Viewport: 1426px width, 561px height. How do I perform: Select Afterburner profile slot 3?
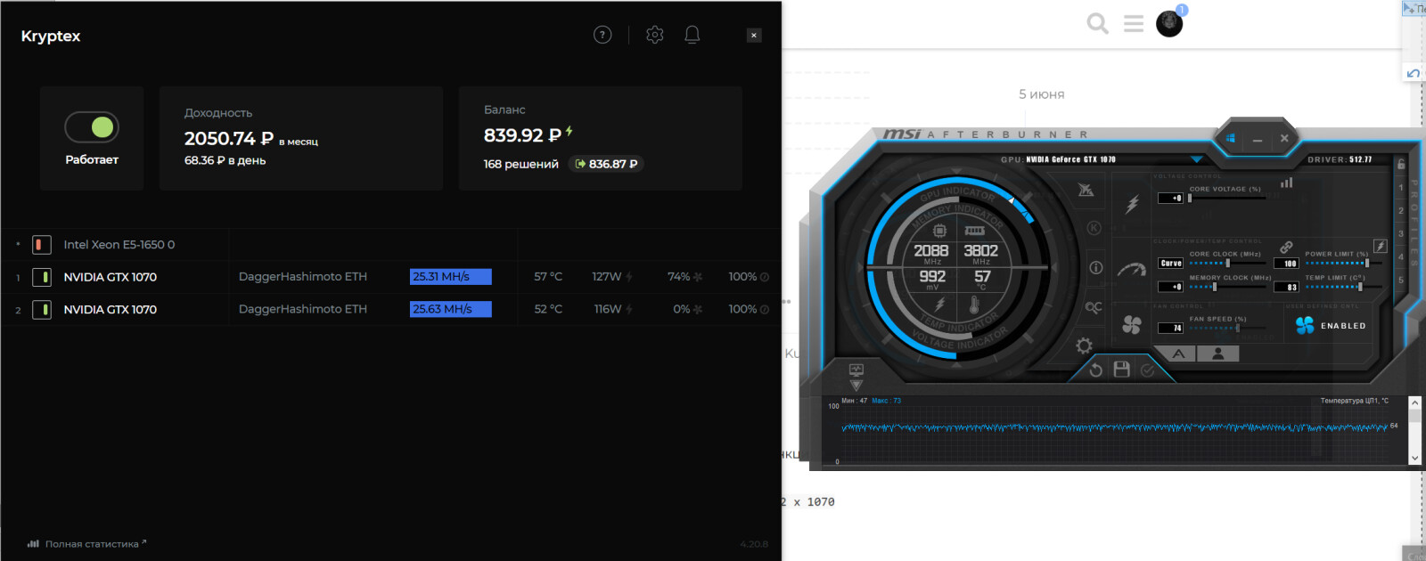pos(1401,234)
